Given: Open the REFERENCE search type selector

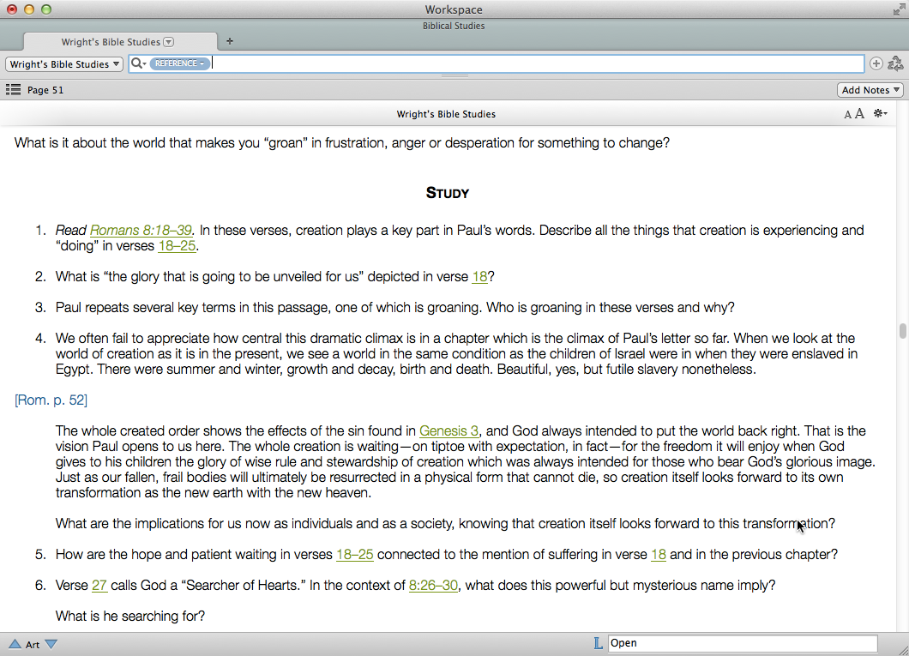Looking at the screenshot, I should [180, 63].
